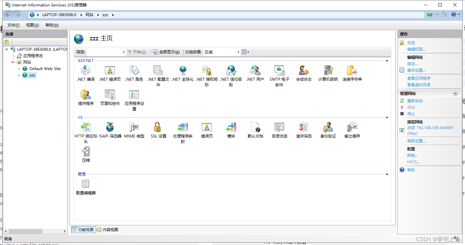Open .NET 配置文件 feature
Screen dimensions: 465x245
point(158,70)
